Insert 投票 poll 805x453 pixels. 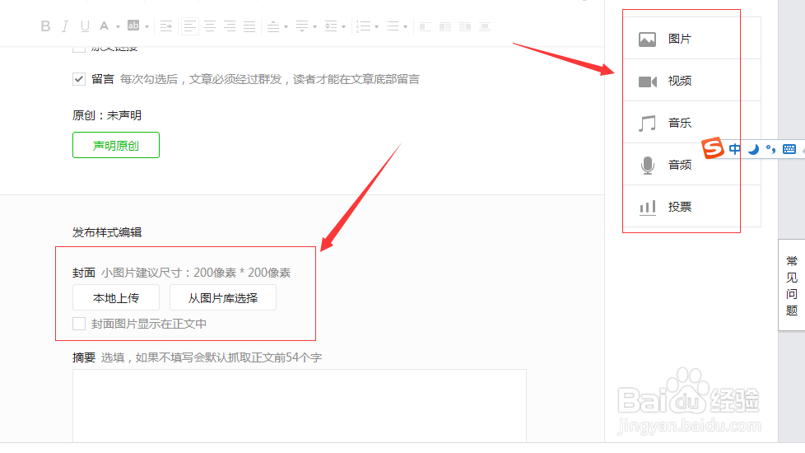[x=691, y=207]
